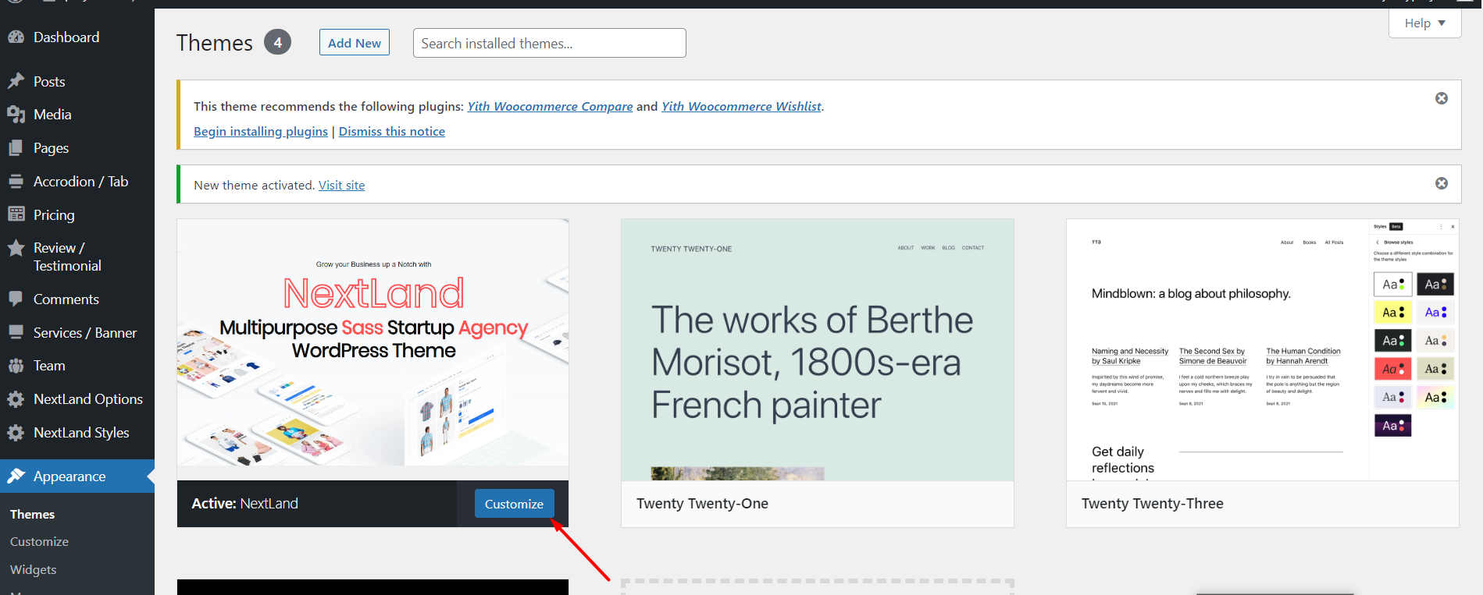Select the Twenty Twenty-One theme screenshot

click(817, 349)
